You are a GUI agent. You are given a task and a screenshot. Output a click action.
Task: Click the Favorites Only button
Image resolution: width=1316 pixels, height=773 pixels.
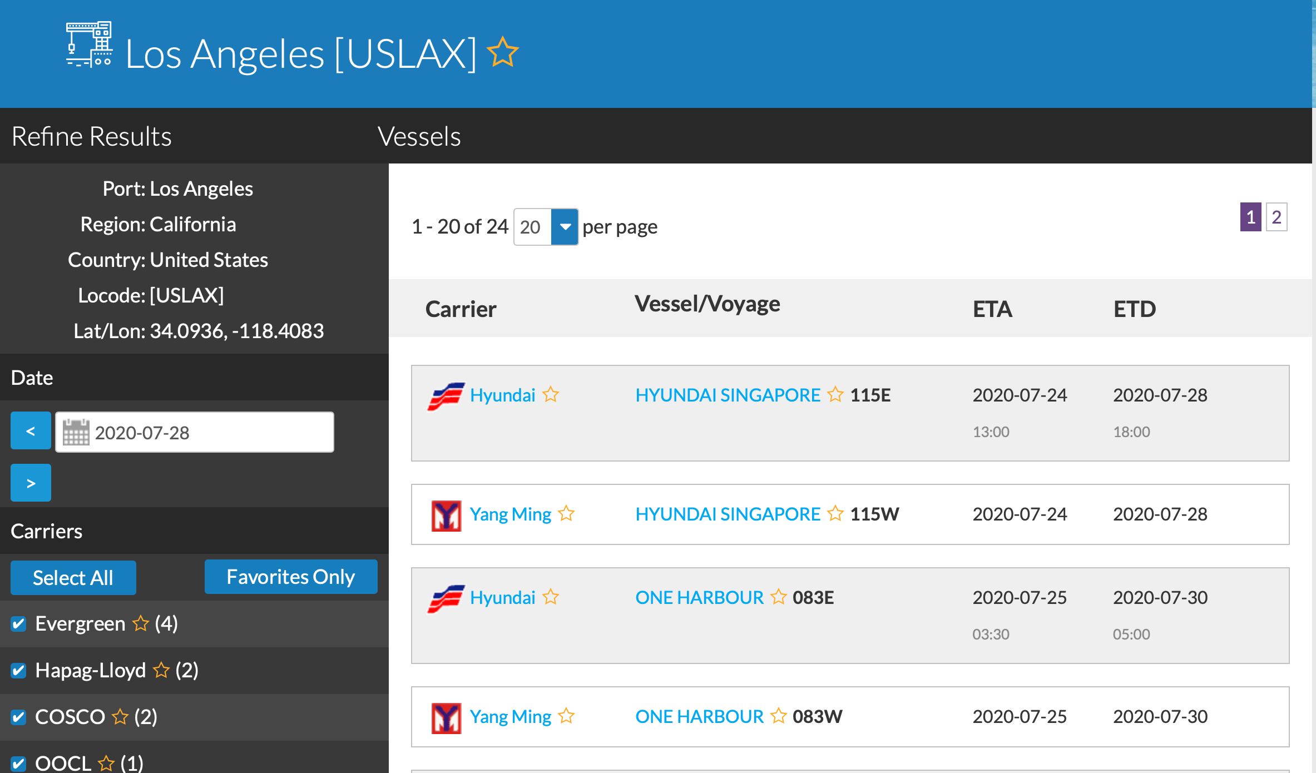(291, 577)
